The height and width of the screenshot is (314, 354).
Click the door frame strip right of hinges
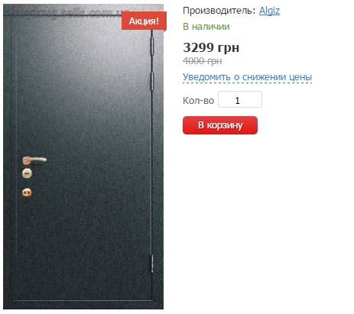(x=158, y=163)
